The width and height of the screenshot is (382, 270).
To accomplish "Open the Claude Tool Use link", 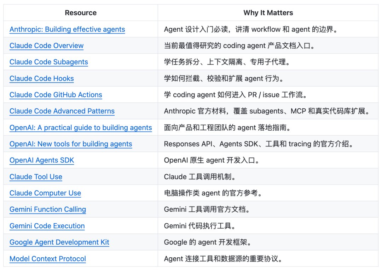I will [x=36, y=177].
